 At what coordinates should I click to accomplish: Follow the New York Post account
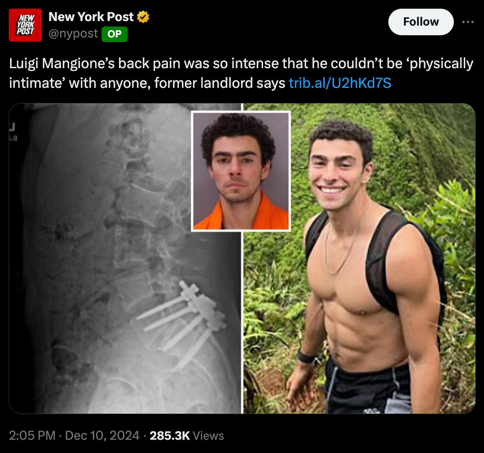[421, 22]
